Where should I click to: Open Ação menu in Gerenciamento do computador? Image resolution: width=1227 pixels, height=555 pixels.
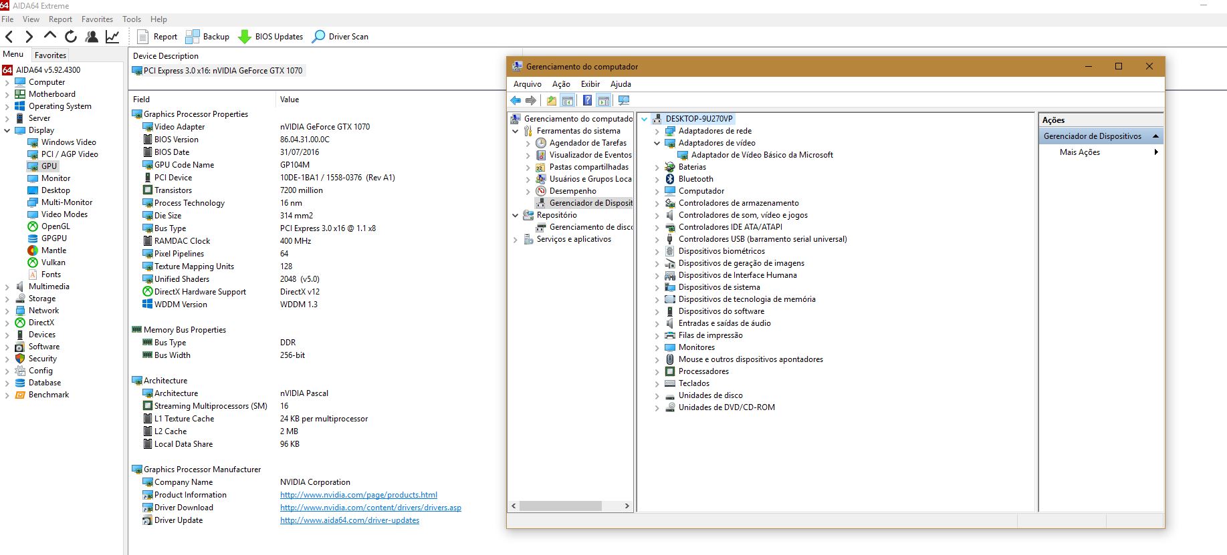point(561,84)
